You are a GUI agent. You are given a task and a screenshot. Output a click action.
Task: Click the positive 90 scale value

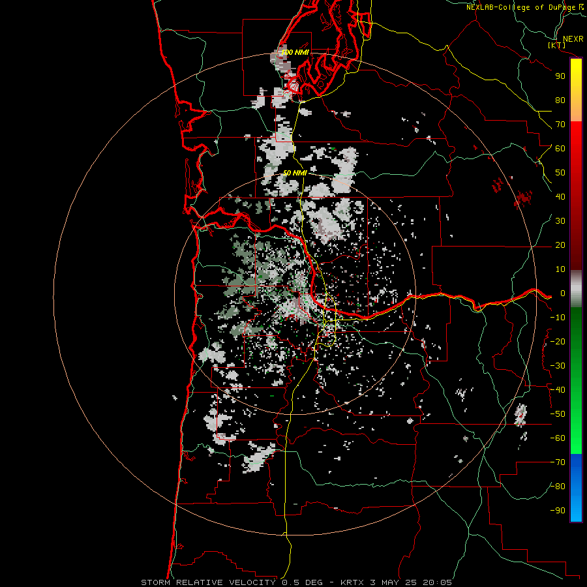point(560,76)
